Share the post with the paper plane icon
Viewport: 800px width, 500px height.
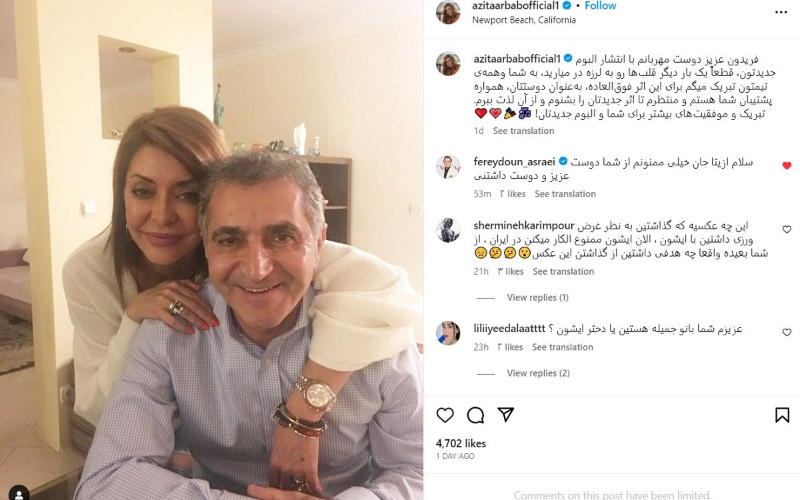[506, 415]
